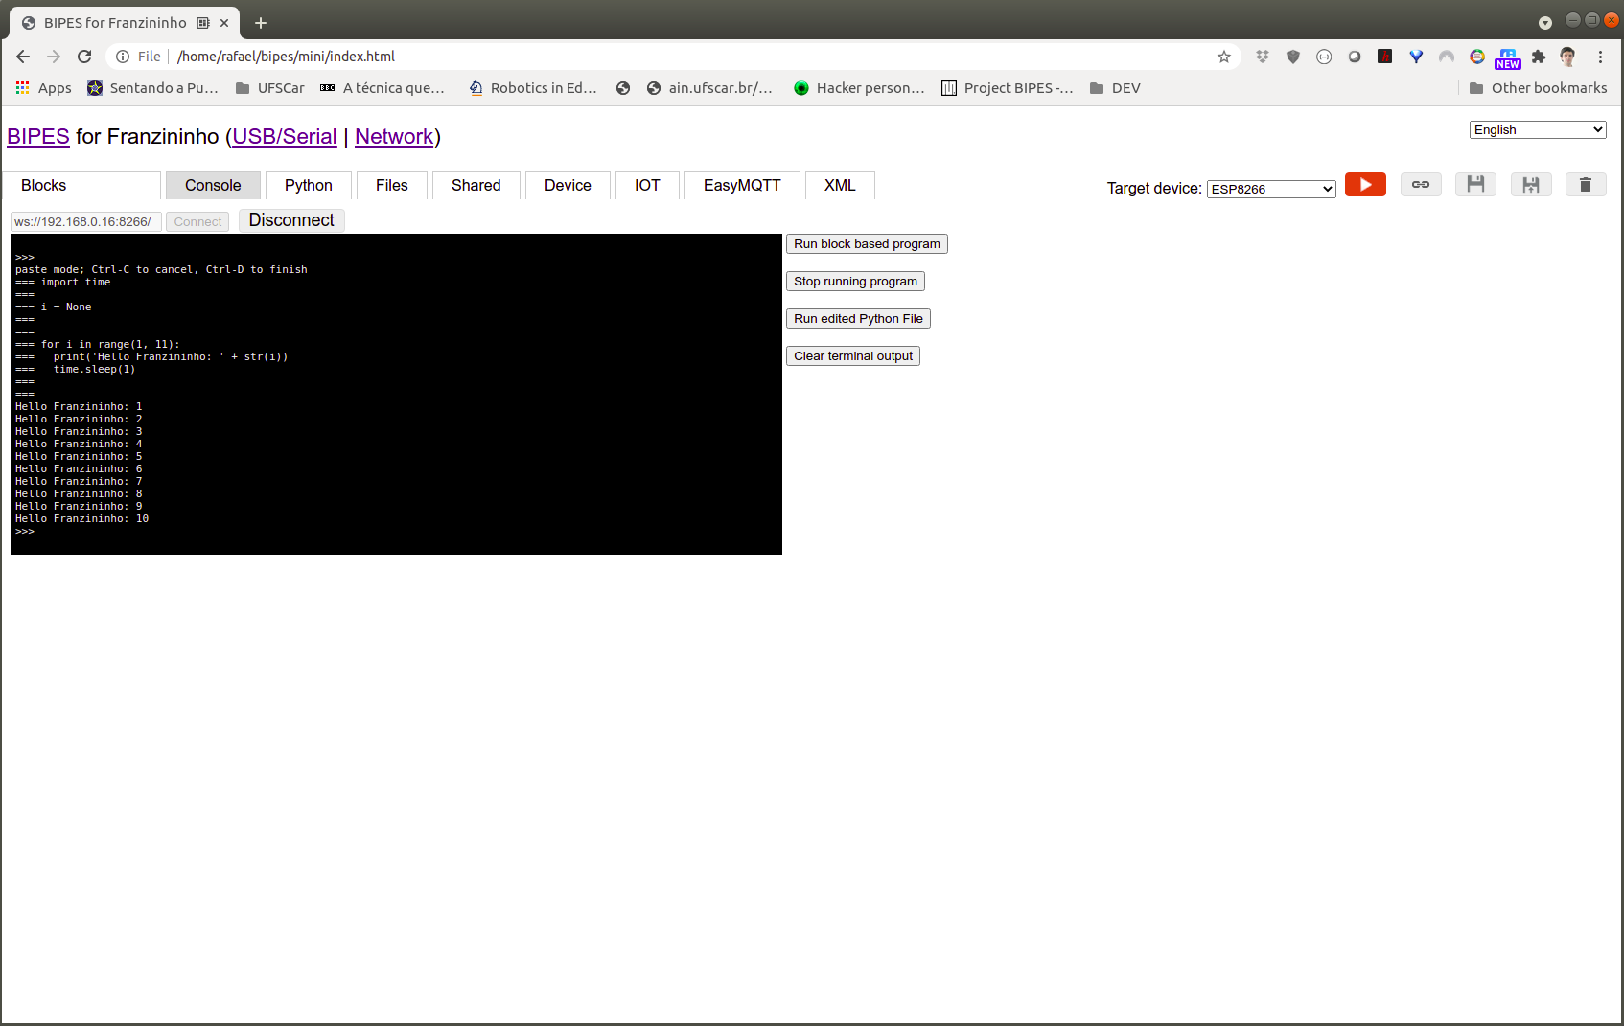This screenshot has width=1624, height=1026.
Task: Click Stop running program
Action: click(855, 281)
